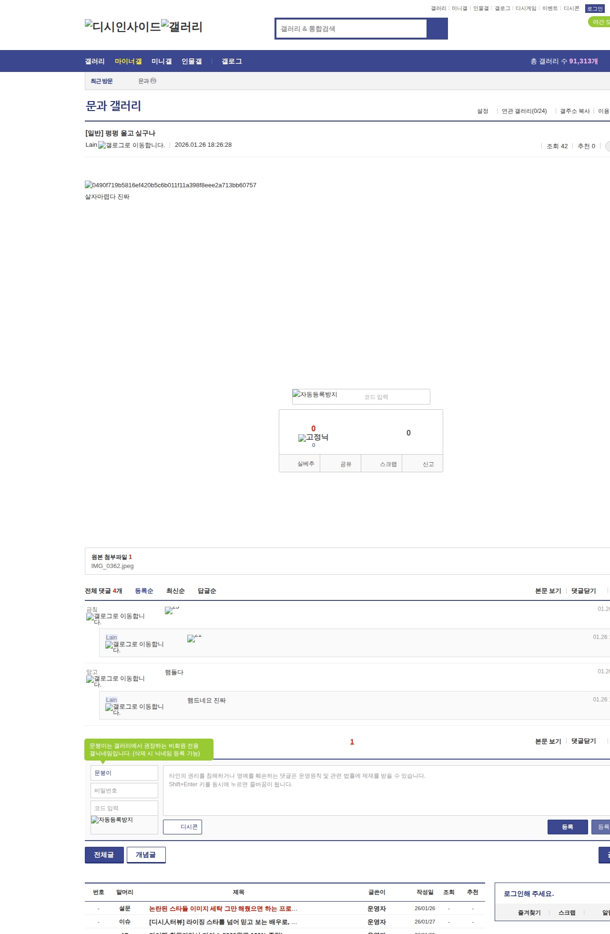
Task: Sort comments by 등록순
Action: (x=144, y=591)
